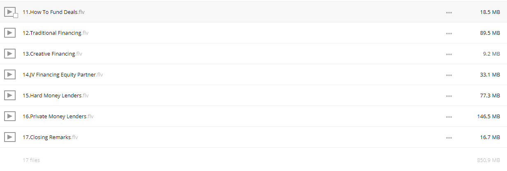Click video icon for 15.Hard Money Lenders
The width and height of the screenshot is (507, 171).
click(x=10, y=95)
